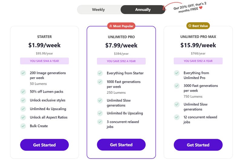The image size is (242, 161).
Task: Click the Starter 'You save $144 a year' banner
Action: (44, 61)
